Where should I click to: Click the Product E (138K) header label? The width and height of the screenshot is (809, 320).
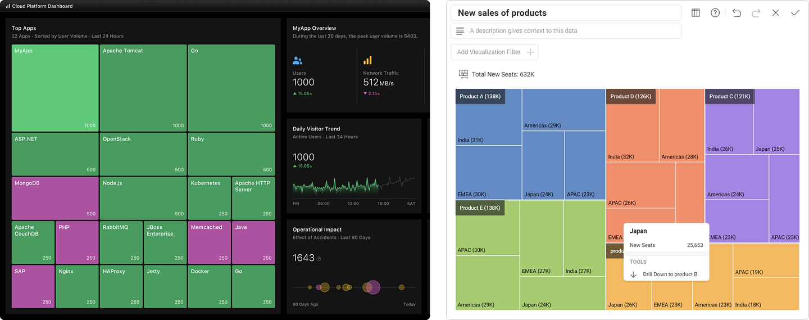click(x=480, y=208)
